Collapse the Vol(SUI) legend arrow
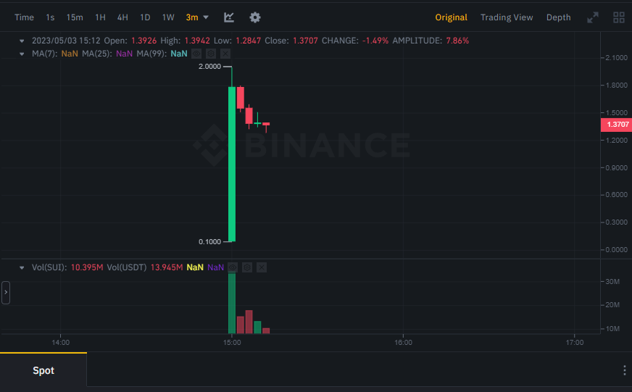Image resolution: width=632 pixels, height=392 pixels. (x=22, y=267)
